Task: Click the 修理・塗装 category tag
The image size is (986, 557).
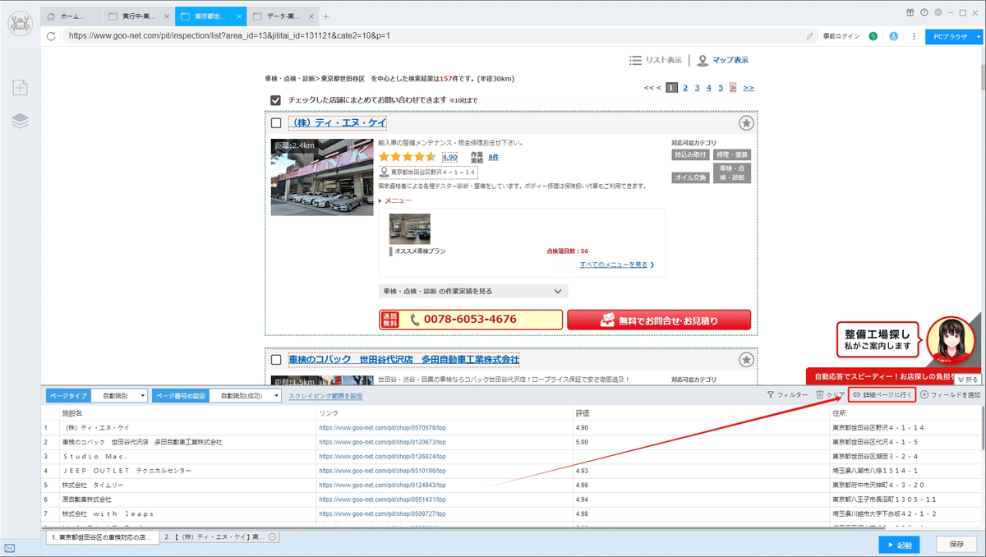Action: [731, 154]
